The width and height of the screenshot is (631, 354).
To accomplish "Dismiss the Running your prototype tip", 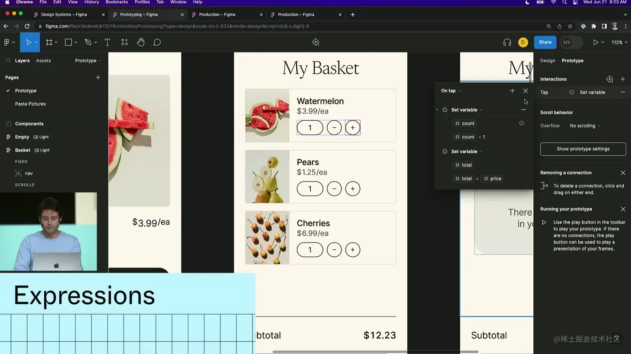I will click(x=623, y=209).
